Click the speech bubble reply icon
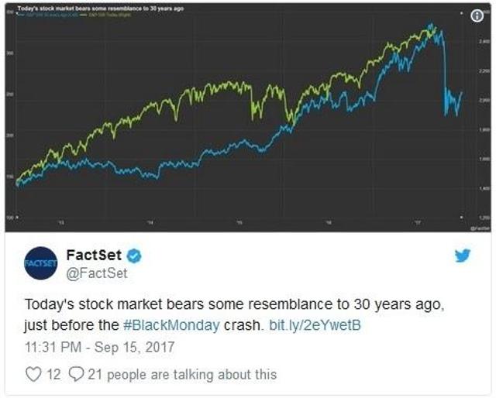 (x=76, y=374)
